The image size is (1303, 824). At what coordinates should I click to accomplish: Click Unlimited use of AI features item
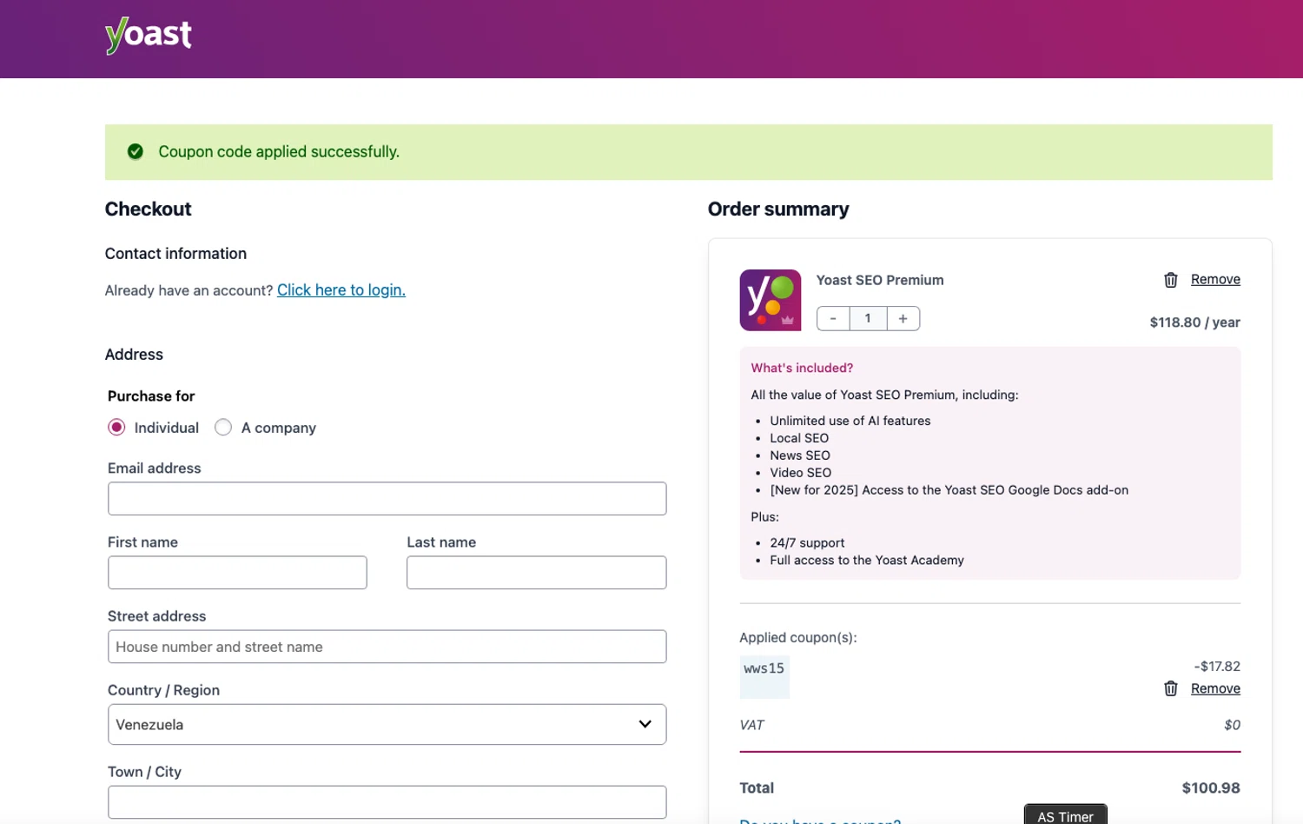click(850, 421)
